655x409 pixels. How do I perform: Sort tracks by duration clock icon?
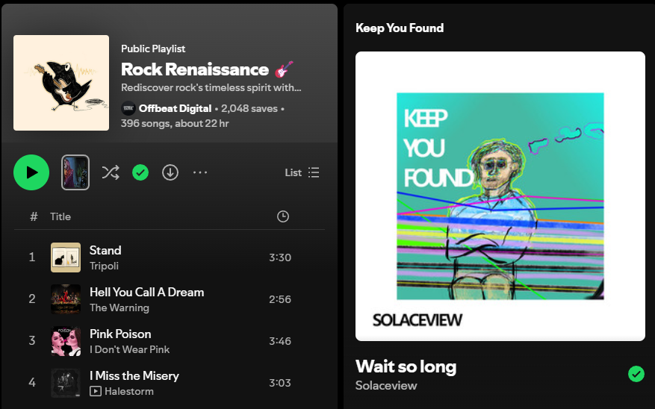point(283,216)
